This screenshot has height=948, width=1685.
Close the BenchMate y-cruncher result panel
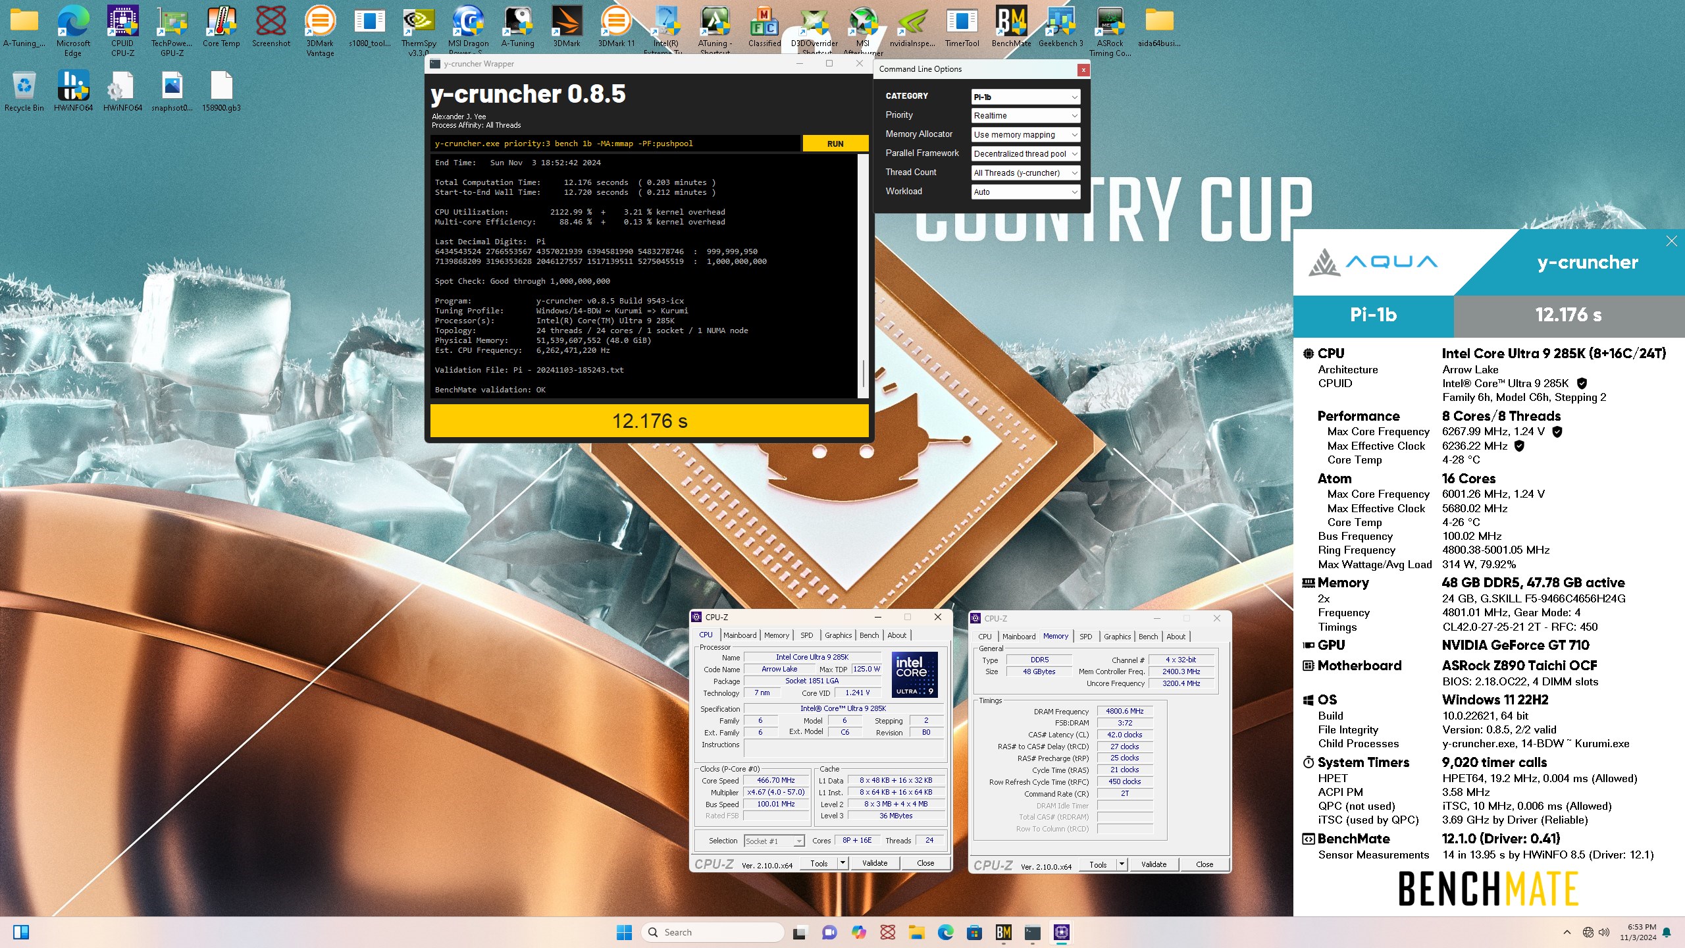(x=1671, y=241)
